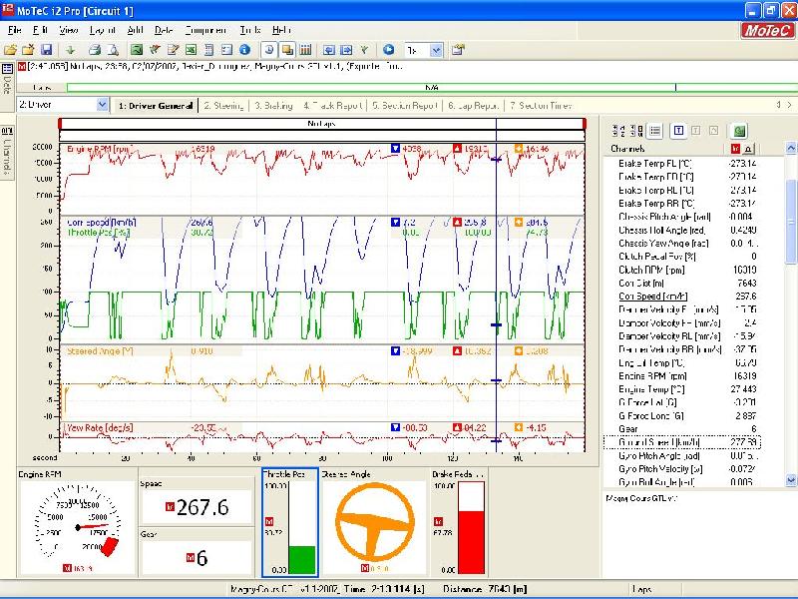Click the sort by number channels icon
Screen dimensions: 798x599
(x=636, y=131)
